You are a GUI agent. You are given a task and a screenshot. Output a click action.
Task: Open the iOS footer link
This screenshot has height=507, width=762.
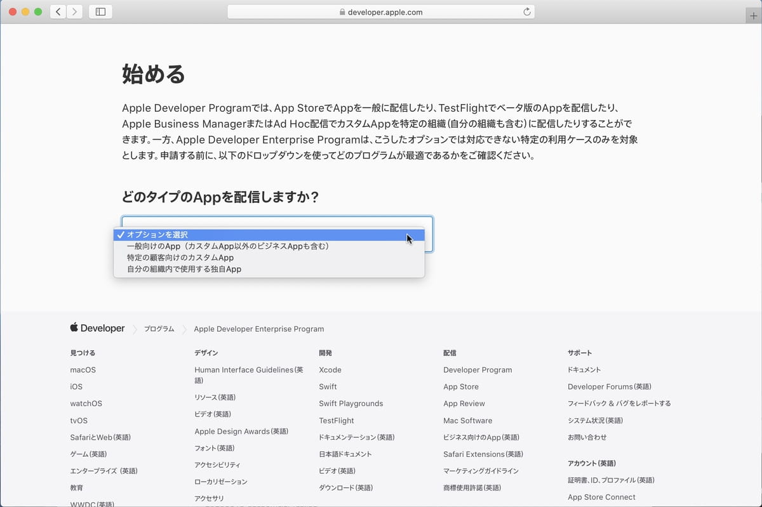[x=76, y=387]
